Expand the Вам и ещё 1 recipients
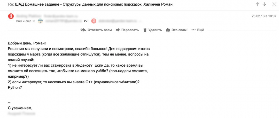 pos(25,21)
